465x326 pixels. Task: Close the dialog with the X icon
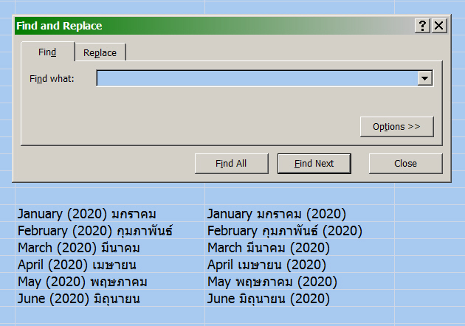pyautogui.click(x=439, y=26)
